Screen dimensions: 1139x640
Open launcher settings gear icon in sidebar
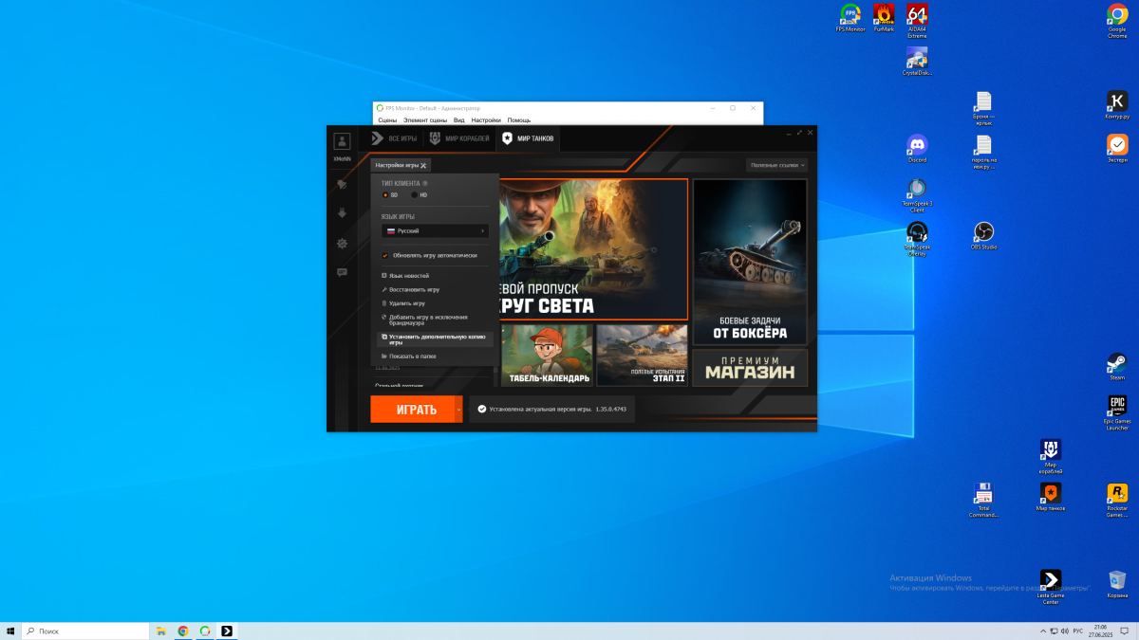[342, 243]
